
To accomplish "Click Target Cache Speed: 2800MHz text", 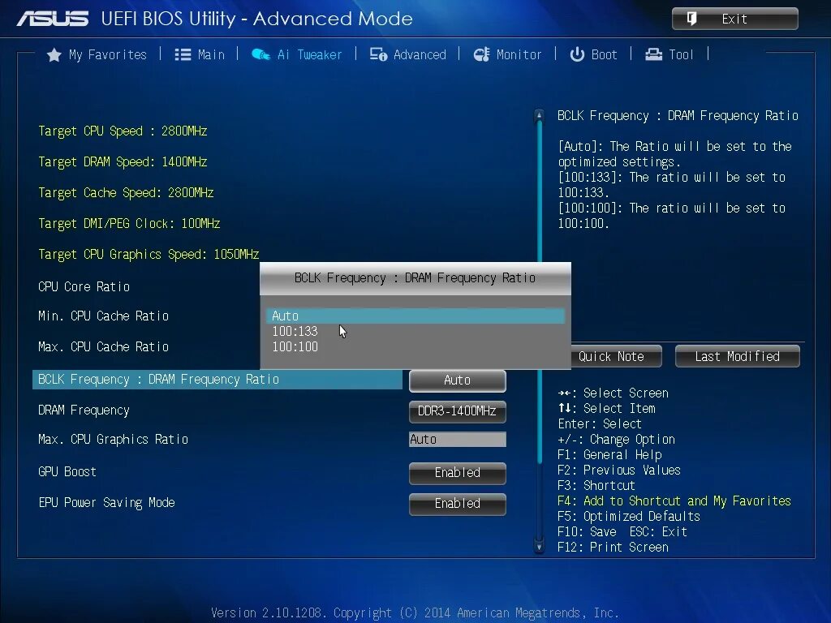I will [126, 193].
